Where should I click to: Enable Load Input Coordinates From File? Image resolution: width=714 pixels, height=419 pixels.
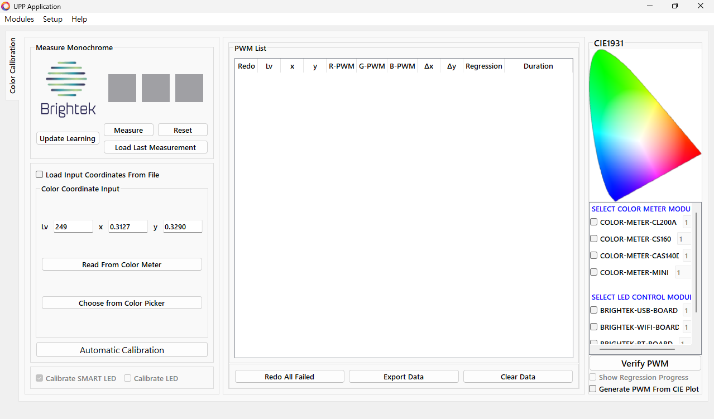click(40, 175)
